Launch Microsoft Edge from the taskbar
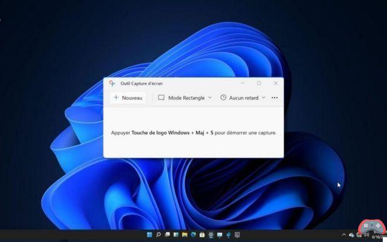Image resolution: width=387 pixels, height=242 pixels. point(193,235)
